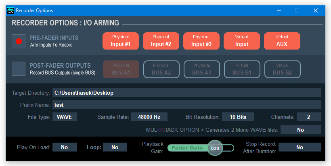
Task: Select Physical BUS A2 output
Action: (161, 69)
